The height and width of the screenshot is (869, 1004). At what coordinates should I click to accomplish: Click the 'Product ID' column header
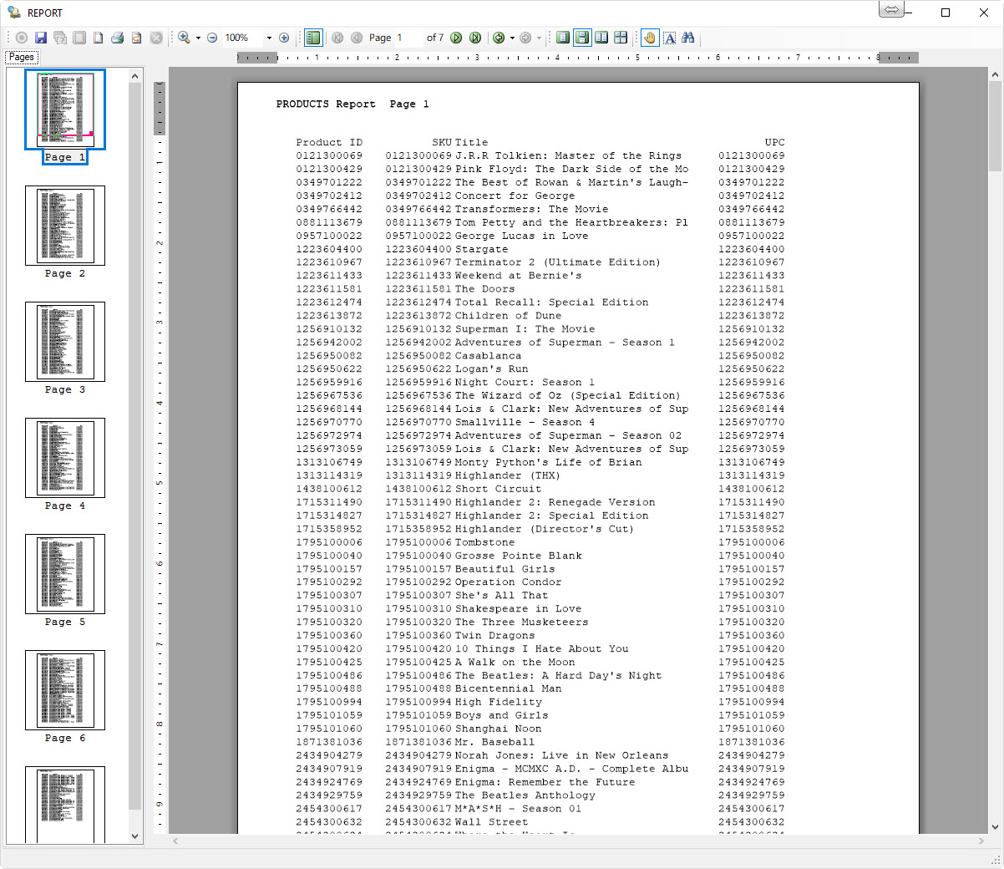click(329, 142)
